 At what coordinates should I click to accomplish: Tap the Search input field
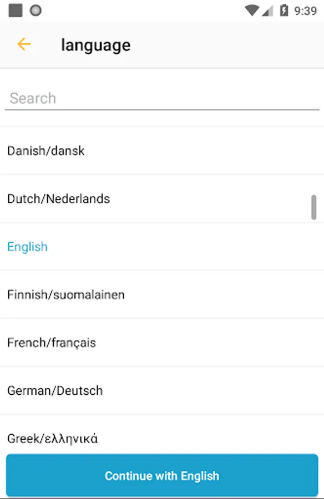(x=161, y=98)
